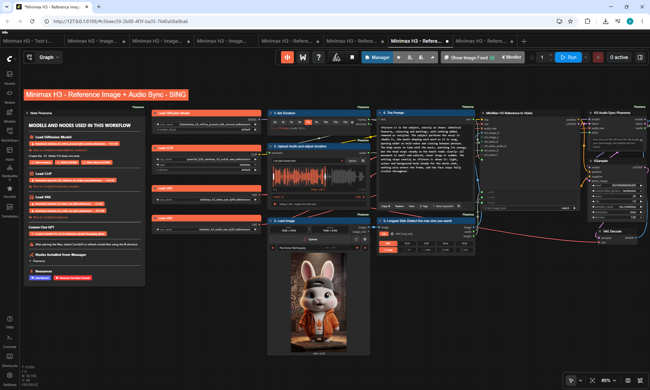Open the 65% zoom level dropdown
Screen dimensions: 650x390
609,381
